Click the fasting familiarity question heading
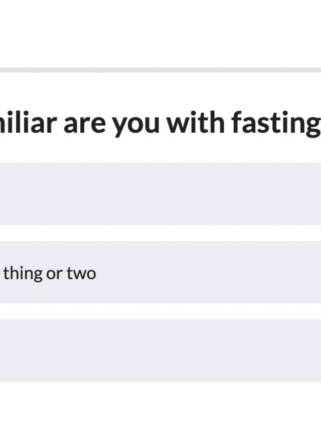321x428 pixels. (x=160, y=122)
